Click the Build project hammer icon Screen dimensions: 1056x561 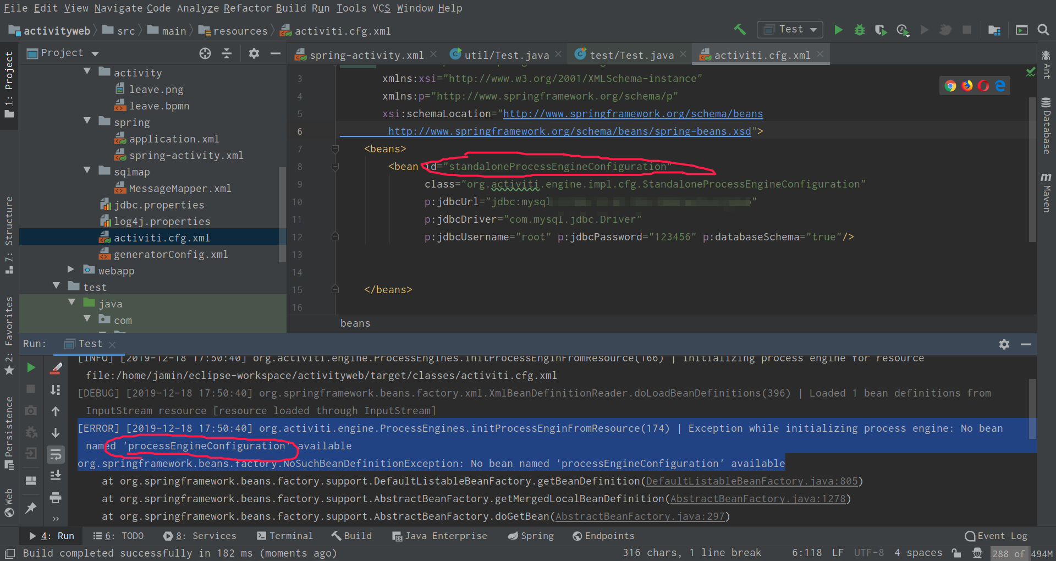740,30
